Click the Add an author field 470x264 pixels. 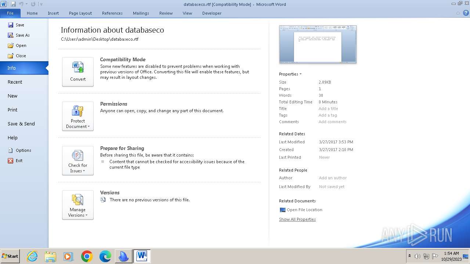click(333, 178)
